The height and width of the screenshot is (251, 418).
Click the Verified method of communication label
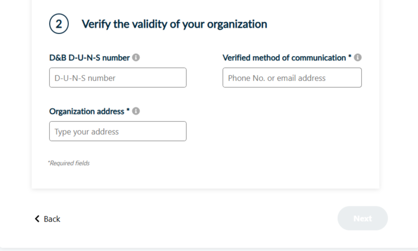click(x=284, y=58)
